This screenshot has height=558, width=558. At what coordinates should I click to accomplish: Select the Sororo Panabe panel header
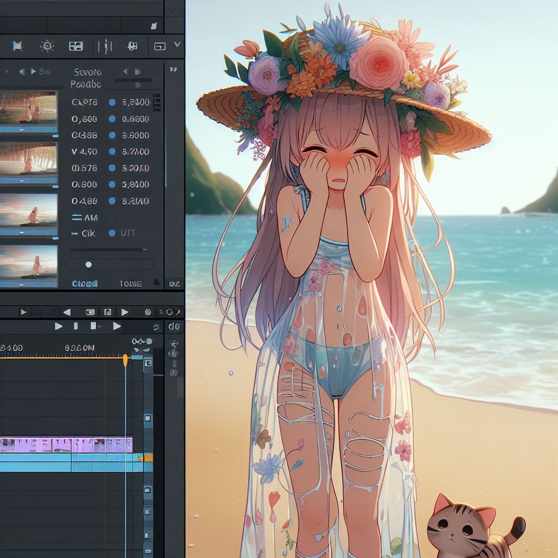86,78
